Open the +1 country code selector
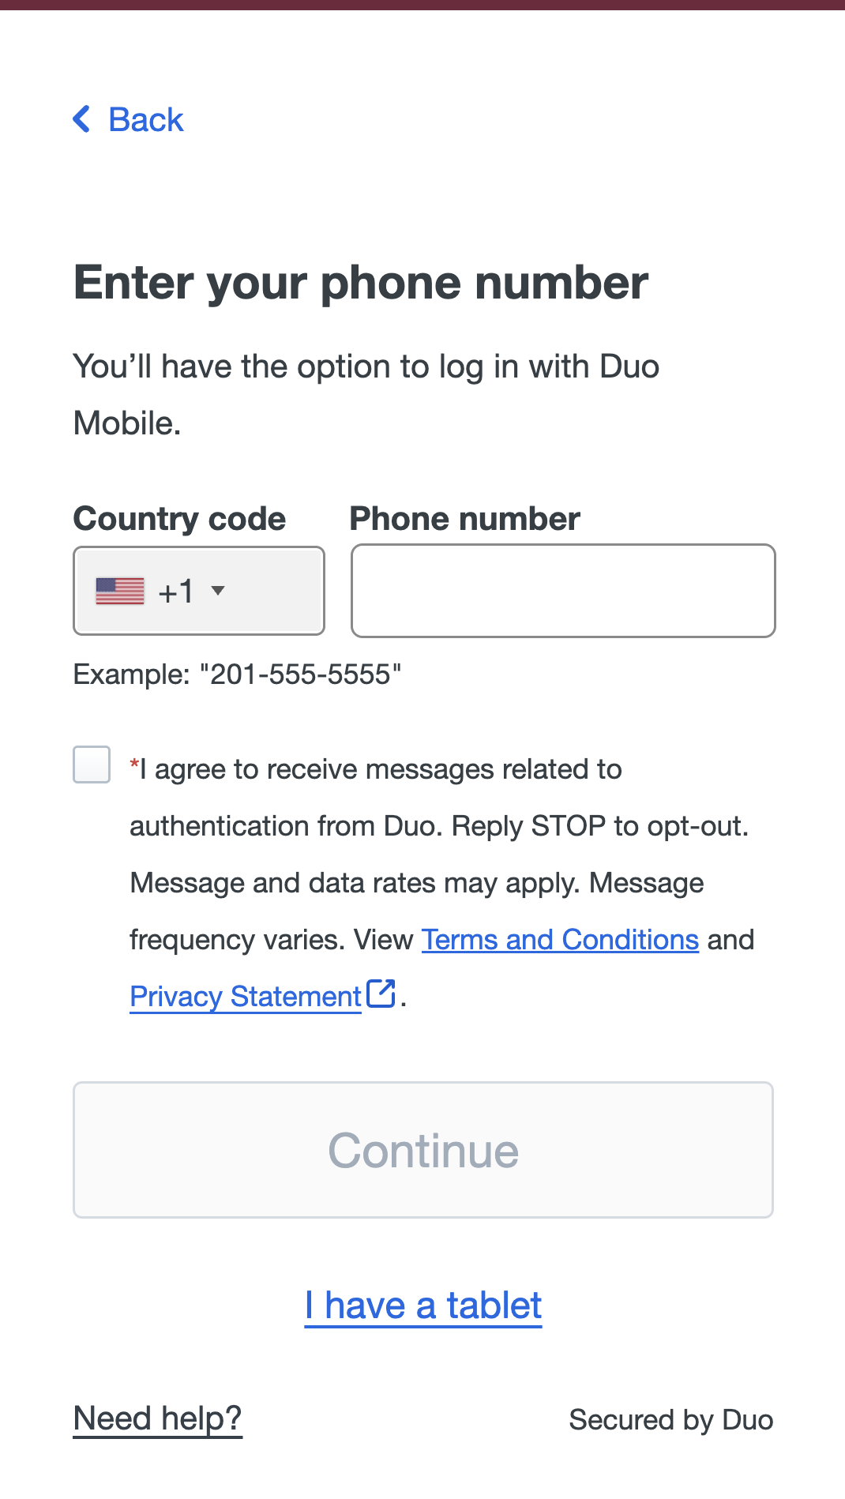845x1499 pixels. [x=176, y=591]
